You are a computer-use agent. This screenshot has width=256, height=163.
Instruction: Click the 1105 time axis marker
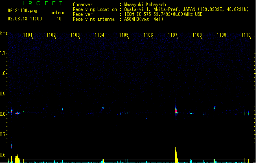(x=124, y=35)
